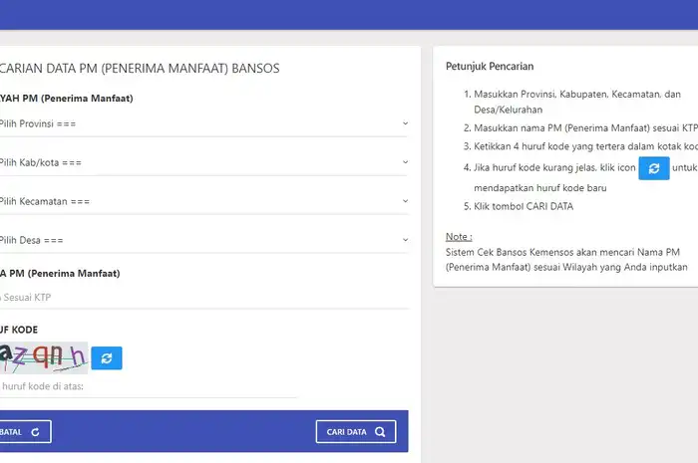
Task: Click the underlined 'Note :' label
Action: (x=459, y=237)
